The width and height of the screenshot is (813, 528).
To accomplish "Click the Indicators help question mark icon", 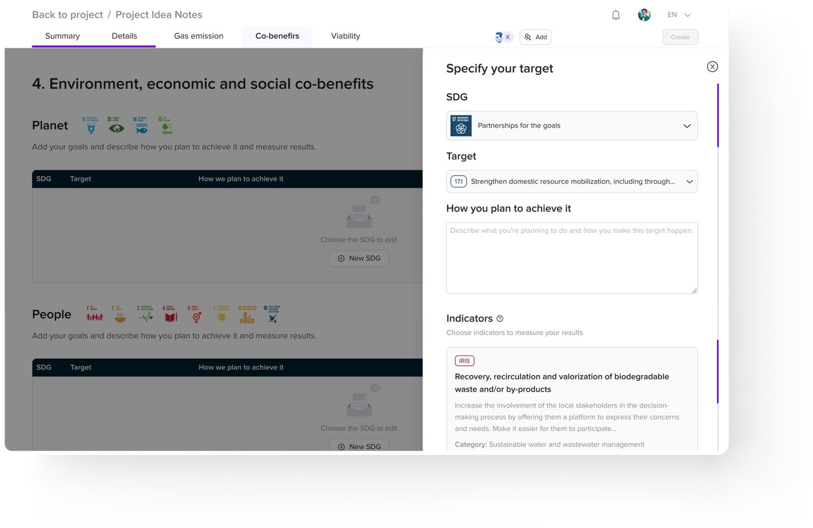I will coord(500,318).
